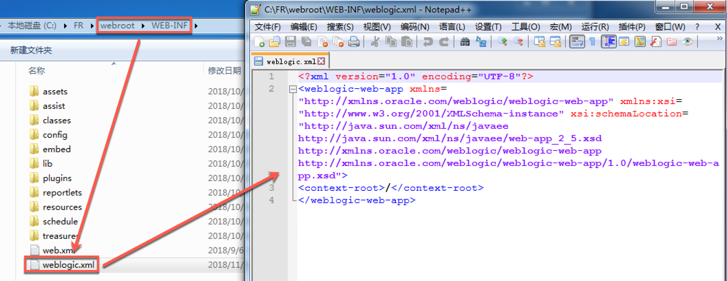Click the Save All toolbar icon
The image size is (727, 281).
tap(306, 42)
